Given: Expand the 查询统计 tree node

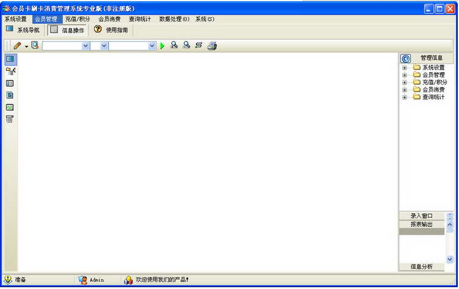Looking at the screenshot, I should [x=405, y=97].
